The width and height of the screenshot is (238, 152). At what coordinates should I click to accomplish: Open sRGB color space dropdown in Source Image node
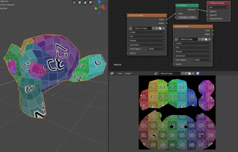[x=156, y=49]
